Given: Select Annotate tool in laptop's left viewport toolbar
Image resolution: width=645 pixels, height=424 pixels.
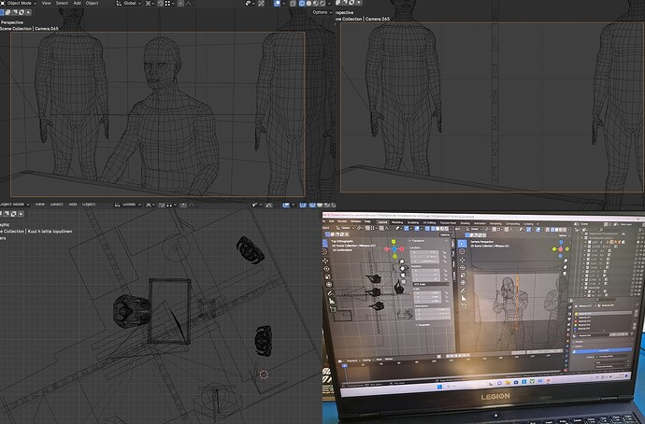Looking at the screenshot, I should tap(330, 293).
